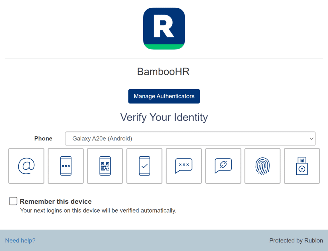328x251 pixels.
Task: Verify identity using the email authenticator
Action: [26, 166]
